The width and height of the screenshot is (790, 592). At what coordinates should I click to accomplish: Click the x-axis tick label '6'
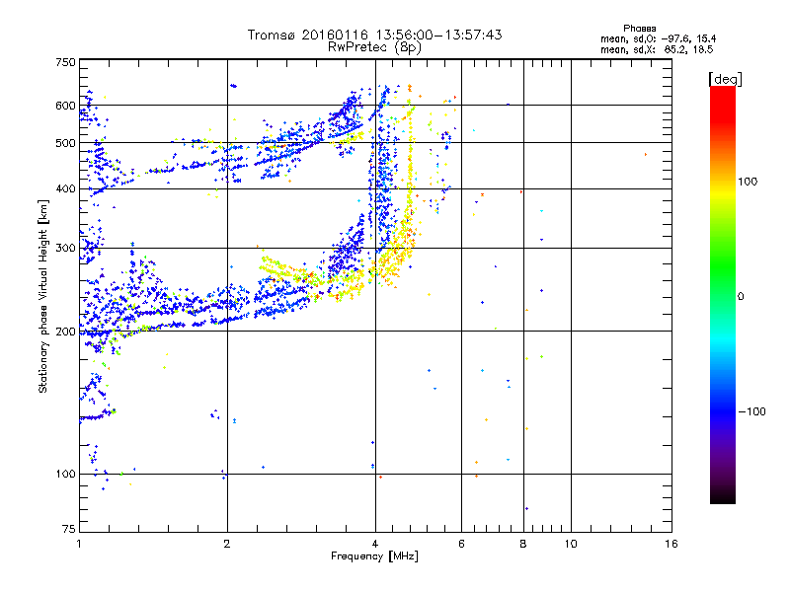pos(461,544)
